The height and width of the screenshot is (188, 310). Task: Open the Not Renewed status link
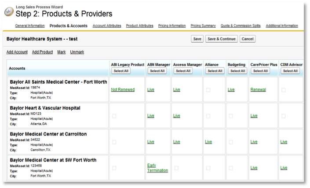(x=123, y=90)
